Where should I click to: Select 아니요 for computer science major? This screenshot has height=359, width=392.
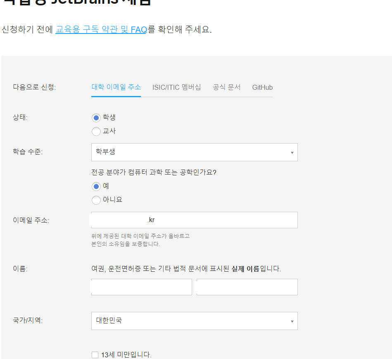click(96, 200)
